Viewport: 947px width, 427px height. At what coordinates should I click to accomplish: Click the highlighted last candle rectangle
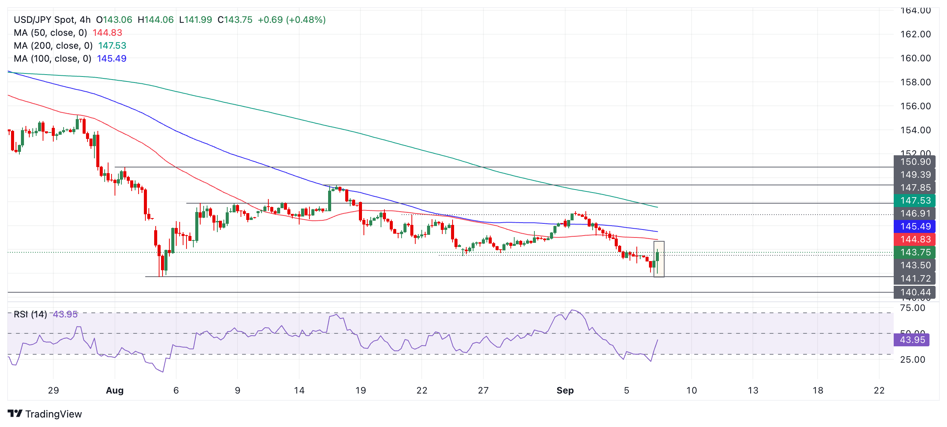coord(659,259)
